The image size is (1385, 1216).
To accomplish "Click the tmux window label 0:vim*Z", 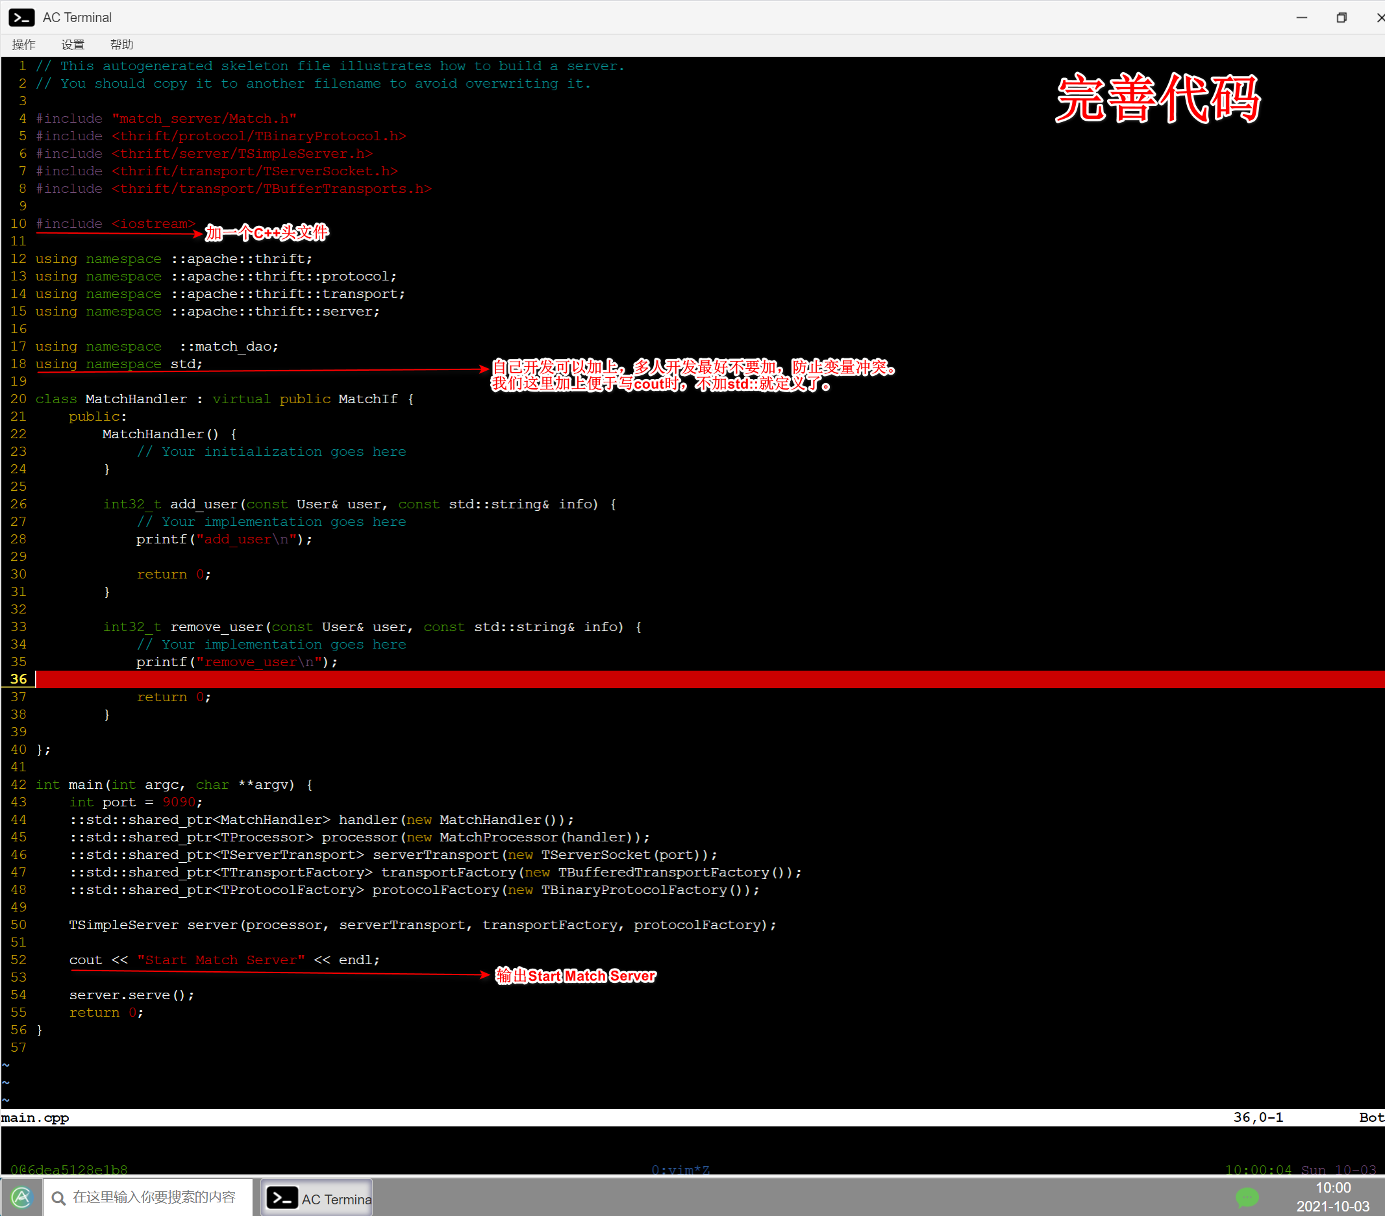I will click(x=680, y=1169).
